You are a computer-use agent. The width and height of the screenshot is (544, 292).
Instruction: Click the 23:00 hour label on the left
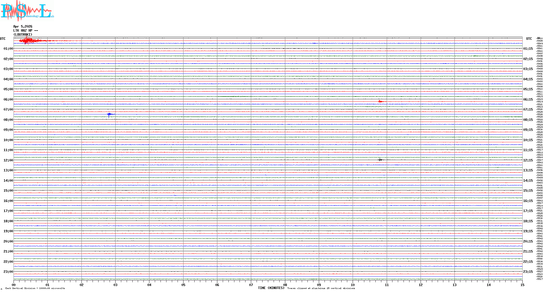click(8, 272)
